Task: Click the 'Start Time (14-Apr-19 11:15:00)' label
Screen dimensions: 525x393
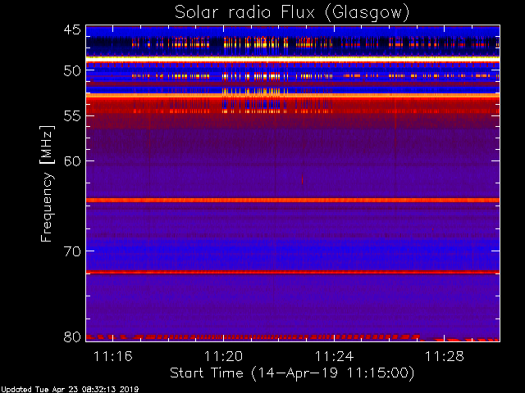Action: click(x=292, y=373)
